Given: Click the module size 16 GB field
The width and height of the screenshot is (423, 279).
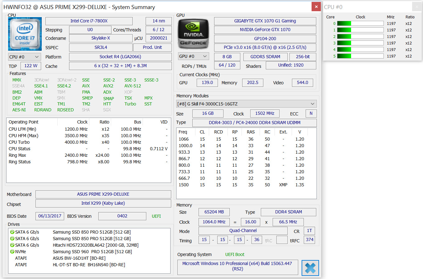Looking at the screenshot, I should [x=208, y=113].
